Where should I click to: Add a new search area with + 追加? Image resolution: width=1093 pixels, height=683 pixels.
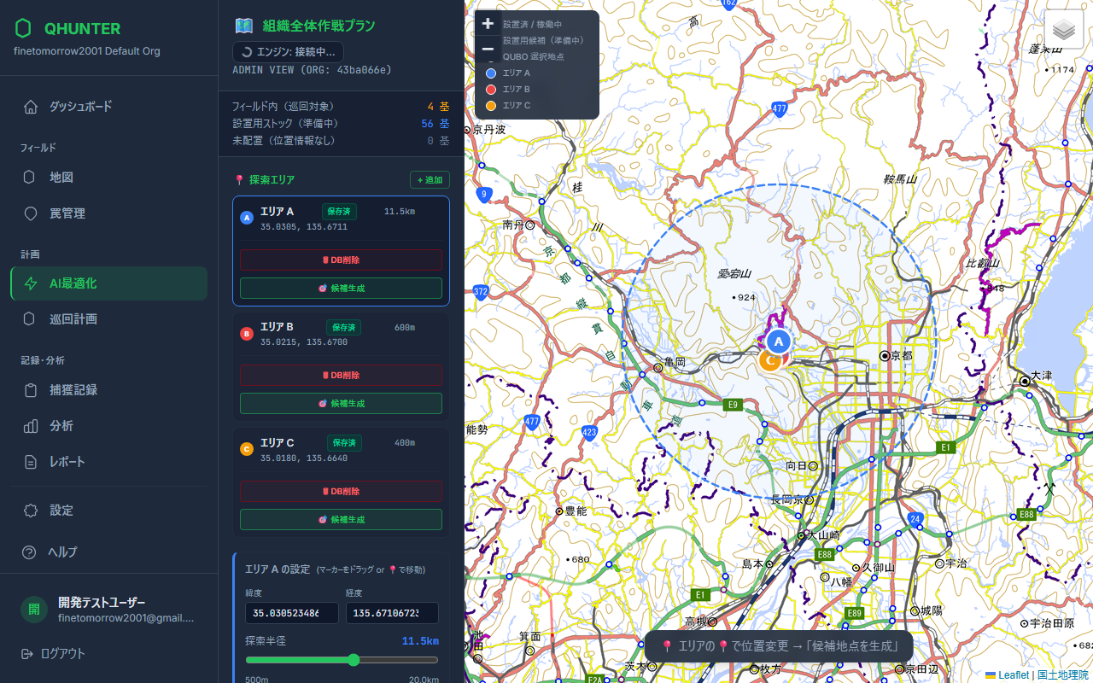(430, 180)
